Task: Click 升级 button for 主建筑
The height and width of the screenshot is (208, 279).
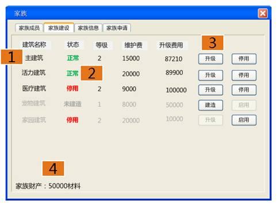Action: point(211,59)
